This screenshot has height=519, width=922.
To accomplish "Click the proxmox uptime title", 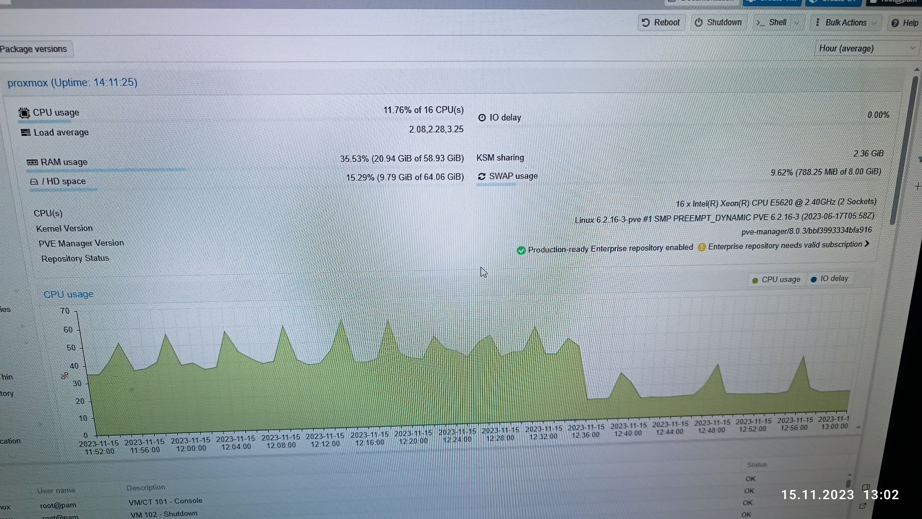I will tap(72, 83).
